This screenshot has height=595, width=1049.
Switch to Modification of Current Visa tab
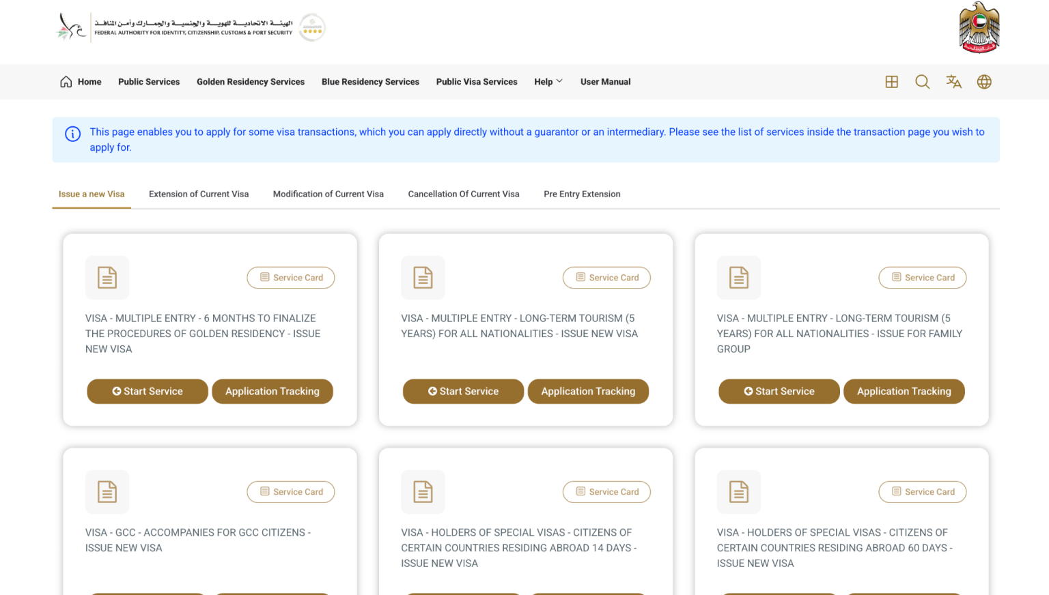tap(328, 194)
